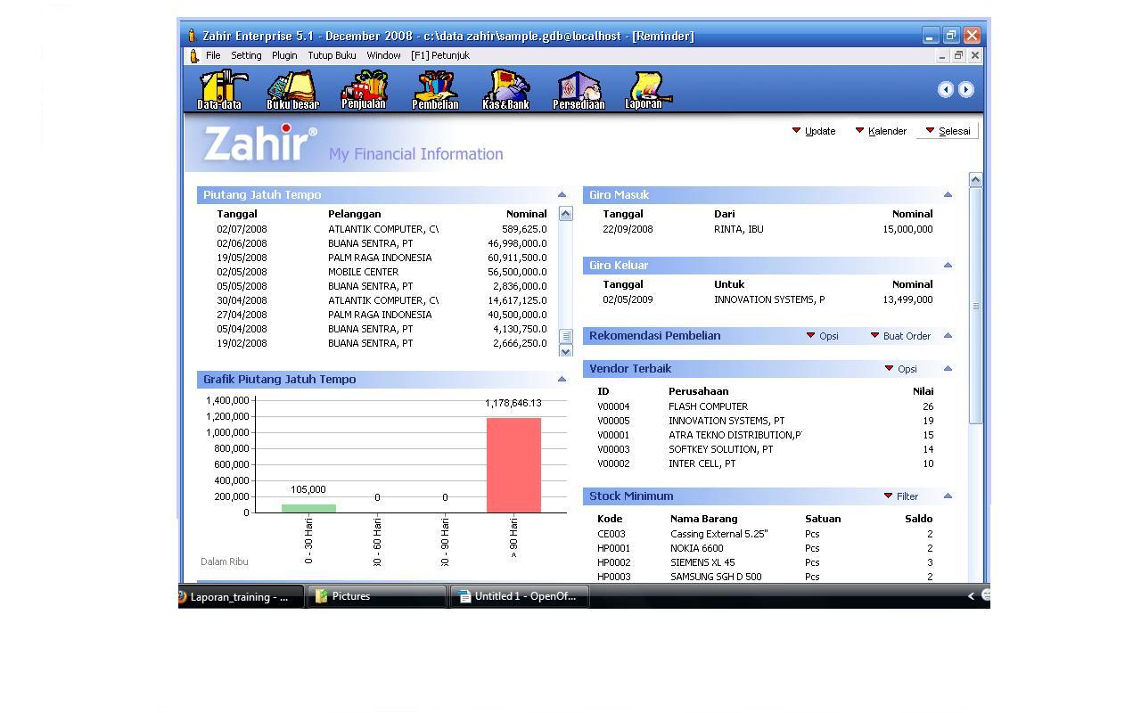Open the Data-data module icon
1141x713 pixels.
(x=219, y=90)
